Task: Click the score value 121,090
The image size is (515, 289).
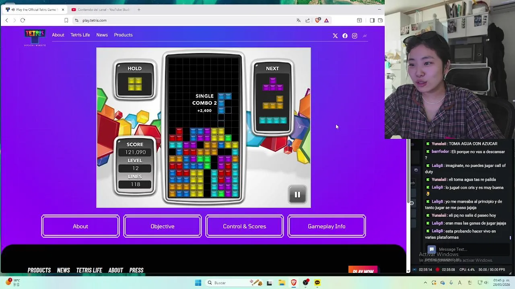Action: click(135, 152)
